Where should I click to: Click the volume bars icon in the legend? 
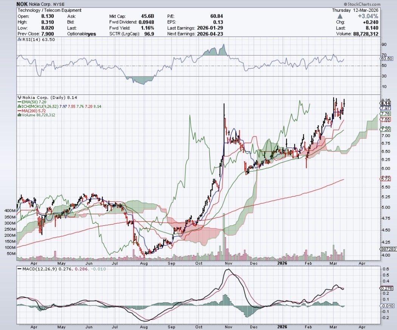point(19,115)
